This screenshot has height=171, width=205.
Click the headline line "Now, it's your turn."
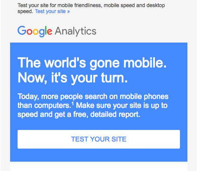[x=73, y=78]
